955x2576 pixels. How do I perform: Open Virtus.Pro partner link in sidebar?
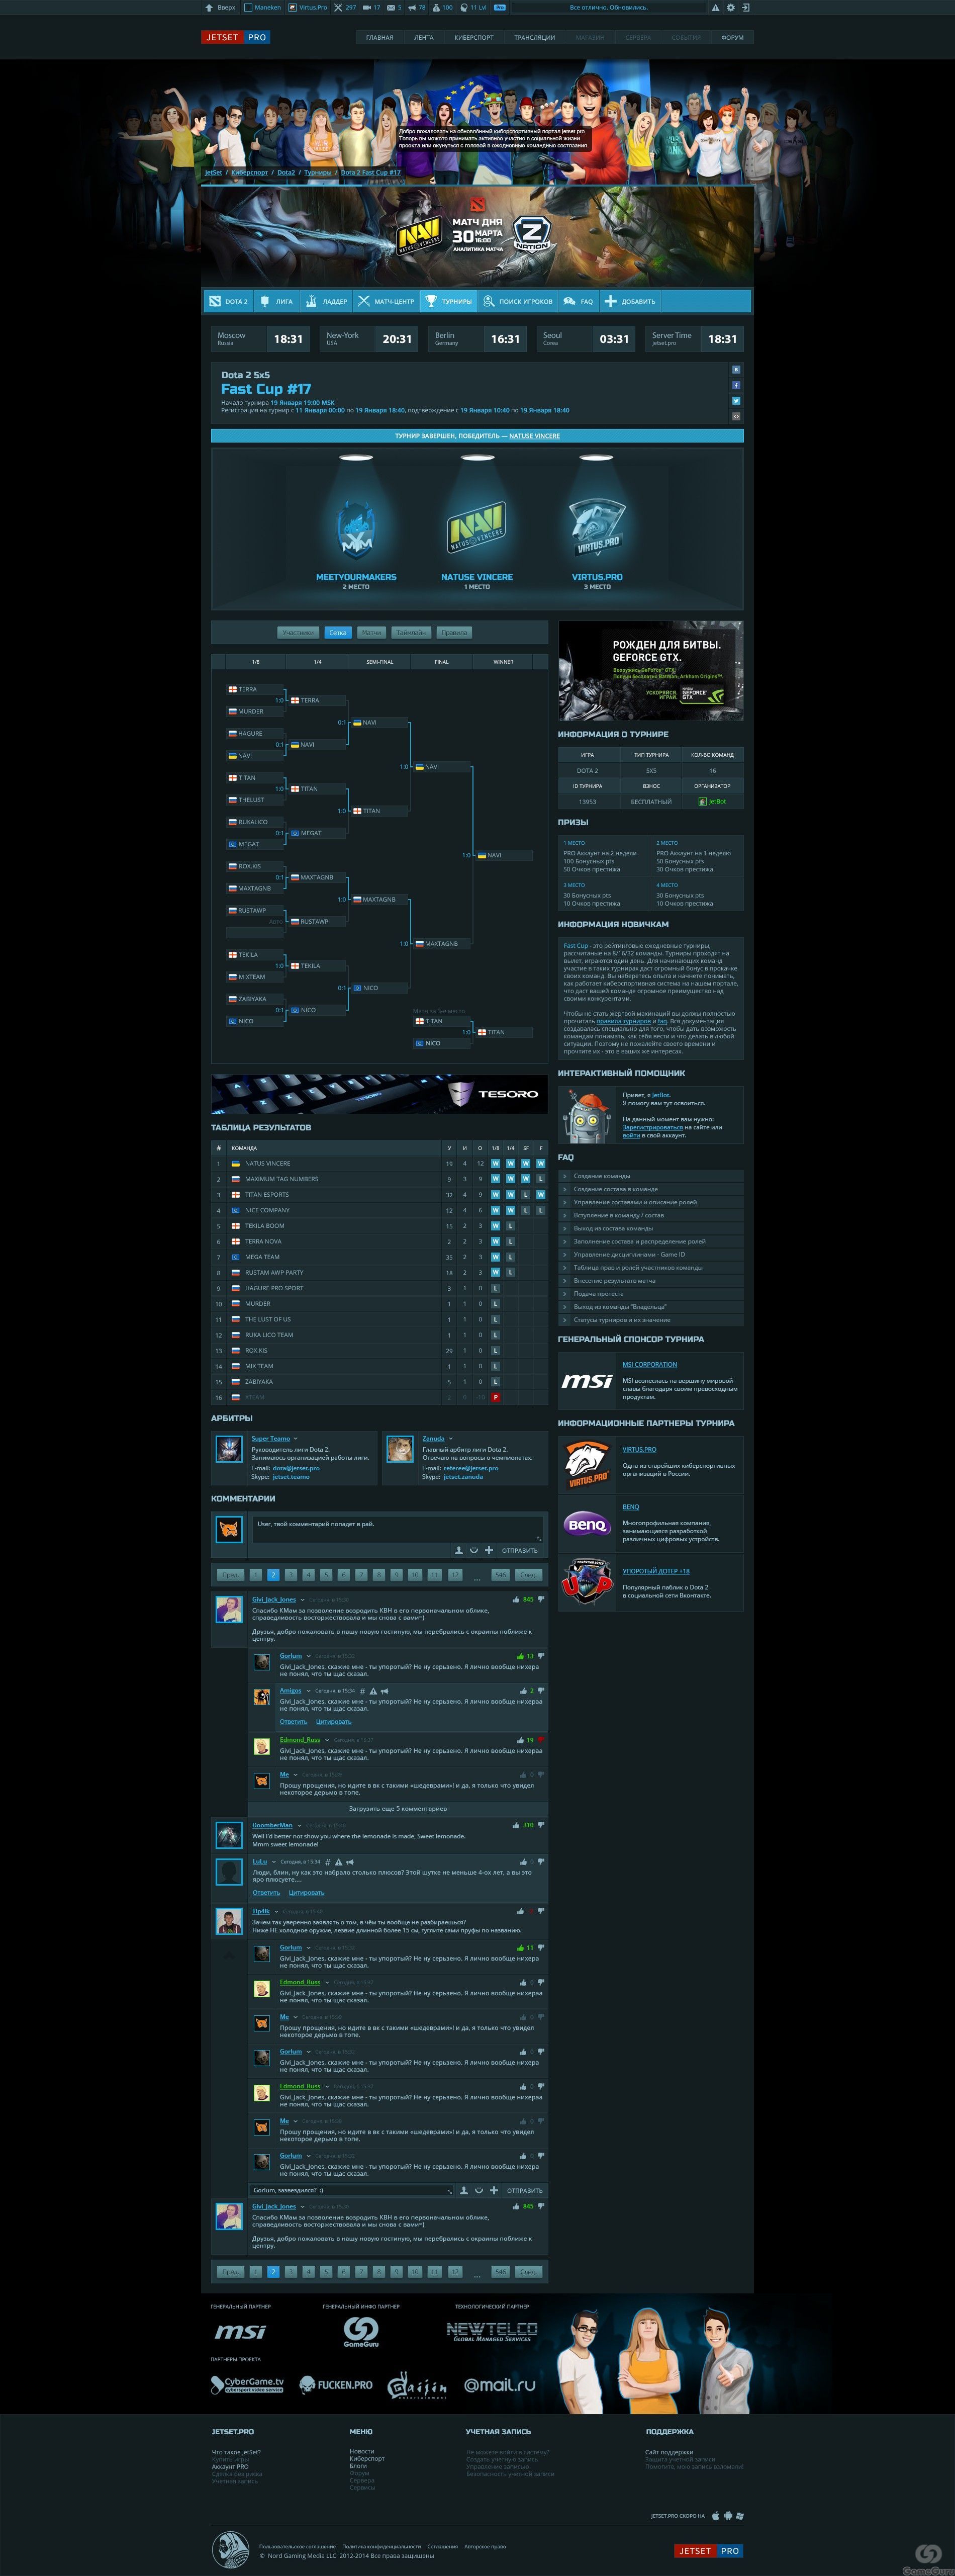639,1449
